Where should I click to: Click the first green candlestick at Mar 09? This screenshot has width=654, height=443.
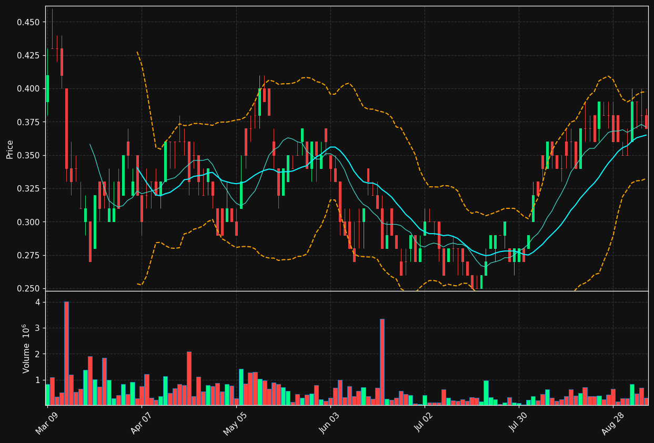[47, 88]
